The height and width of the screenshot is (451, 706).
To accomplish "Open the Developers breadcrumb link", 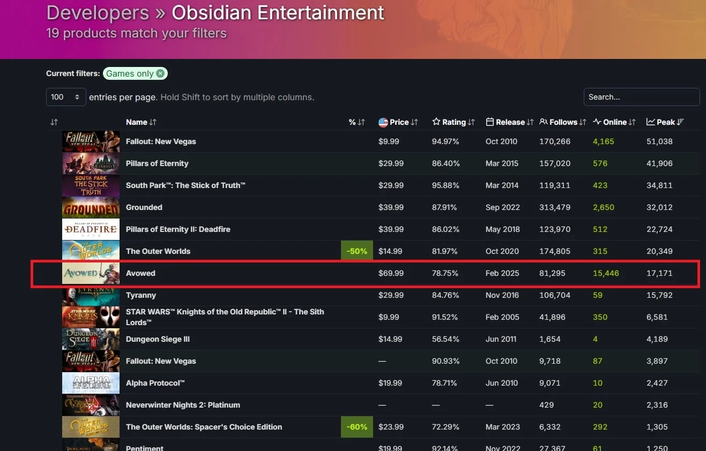I will point(98,12).
